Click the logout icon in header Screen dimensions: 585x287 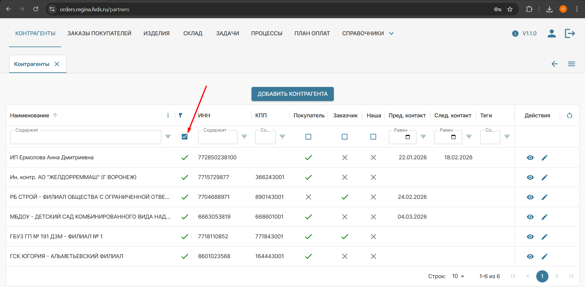tap(569, 33)
